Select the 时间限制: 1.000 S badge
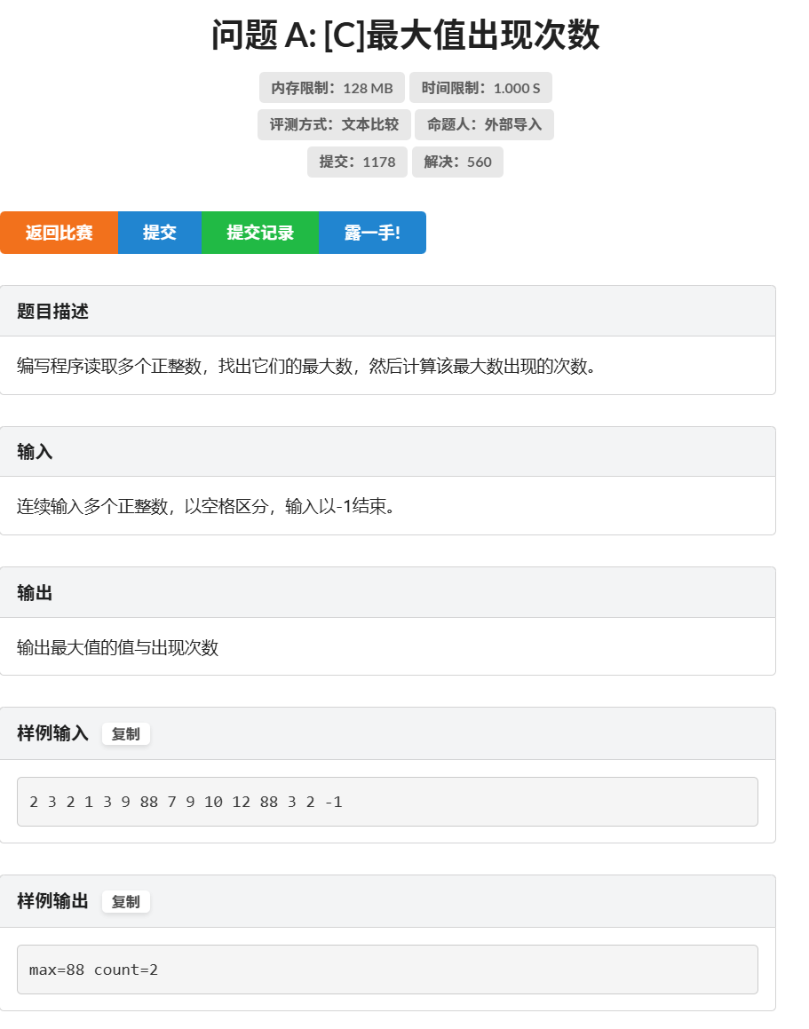 [480, 88]
